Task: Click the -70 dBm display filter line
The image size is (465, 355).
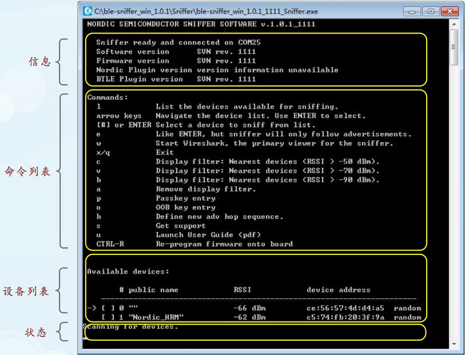Action: click(x=267, y=171)
